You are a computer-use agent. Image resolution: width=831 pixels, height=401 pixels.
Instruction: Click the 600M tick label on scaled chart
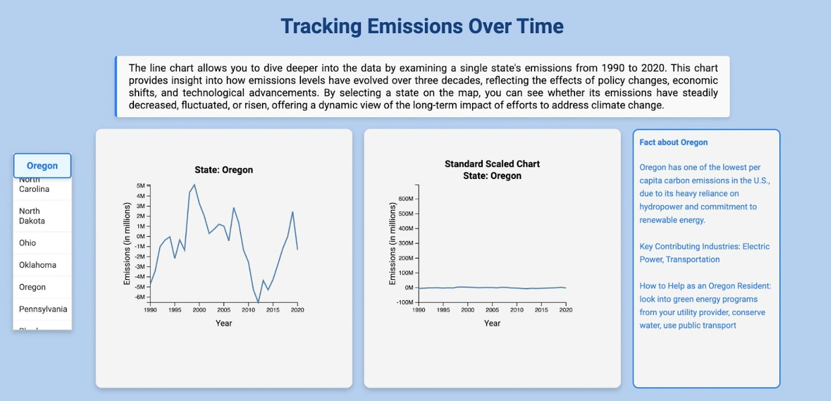(x=405, y=199)
